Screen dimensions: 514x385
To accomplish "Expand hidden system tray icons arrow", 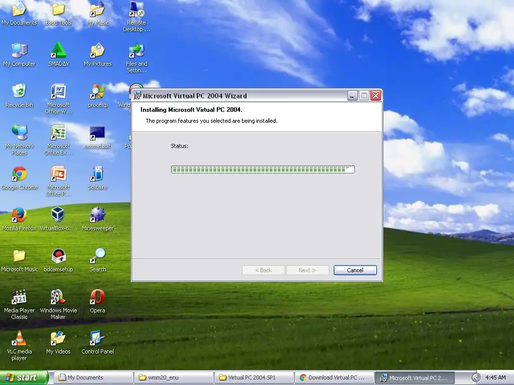I will tap(476, 377).
